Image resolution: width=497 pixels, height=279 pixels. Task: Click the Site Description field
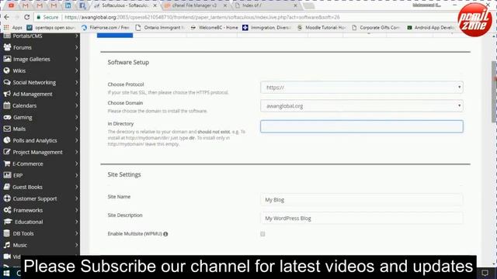362,219
